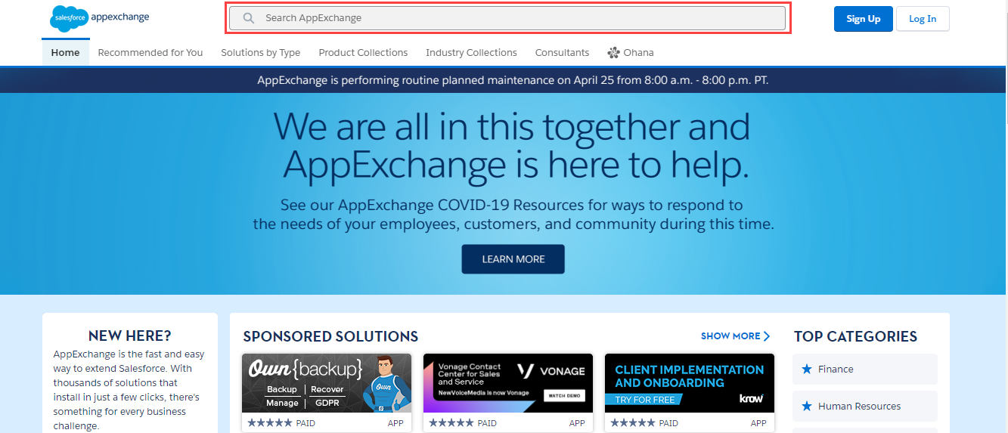Image resolution: width=1008 pixels, height=433 pixels.
Task: Open the Consultants tab
Action: click(562, 53)
